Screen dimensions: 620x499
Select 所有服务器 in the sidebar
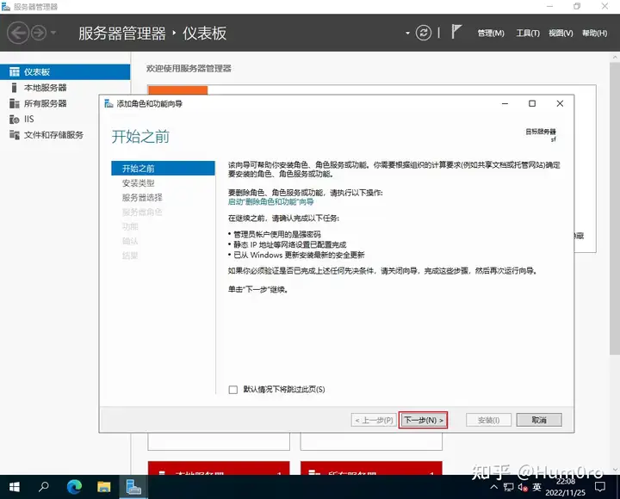(x=65, y=103)
